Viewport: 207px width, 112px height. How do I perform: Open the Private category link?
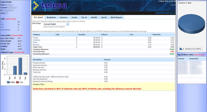click(36, 38)
